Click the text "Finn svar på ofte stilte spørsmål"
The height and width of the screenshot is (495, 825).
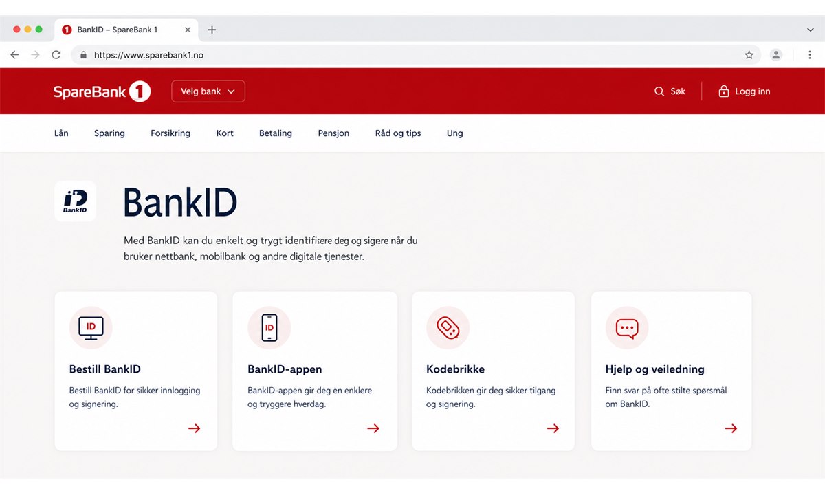[x=666, y=390]
